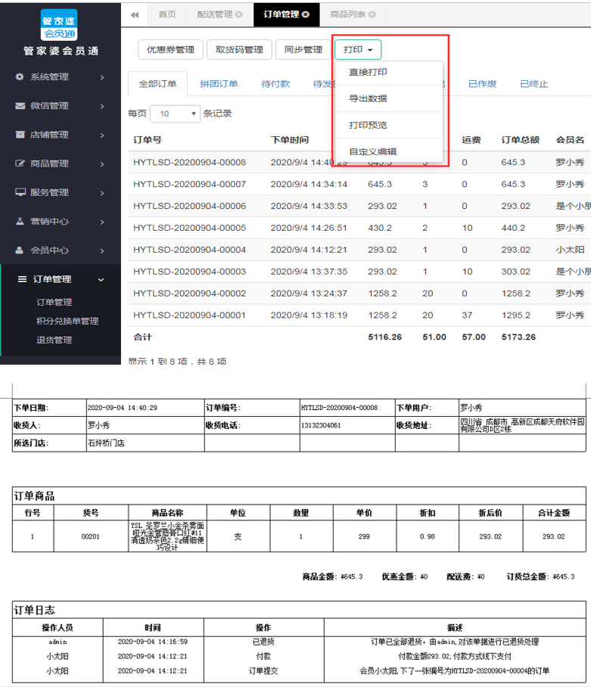This screenshot has width=591, height=687.
Task: Switch to the 商品列表 tab
Action: 348,14
